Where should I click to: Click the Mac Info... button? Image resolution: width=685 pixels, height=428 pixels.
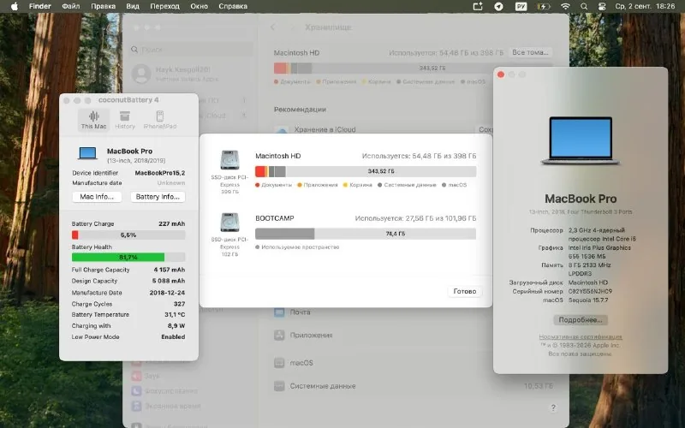97,197
